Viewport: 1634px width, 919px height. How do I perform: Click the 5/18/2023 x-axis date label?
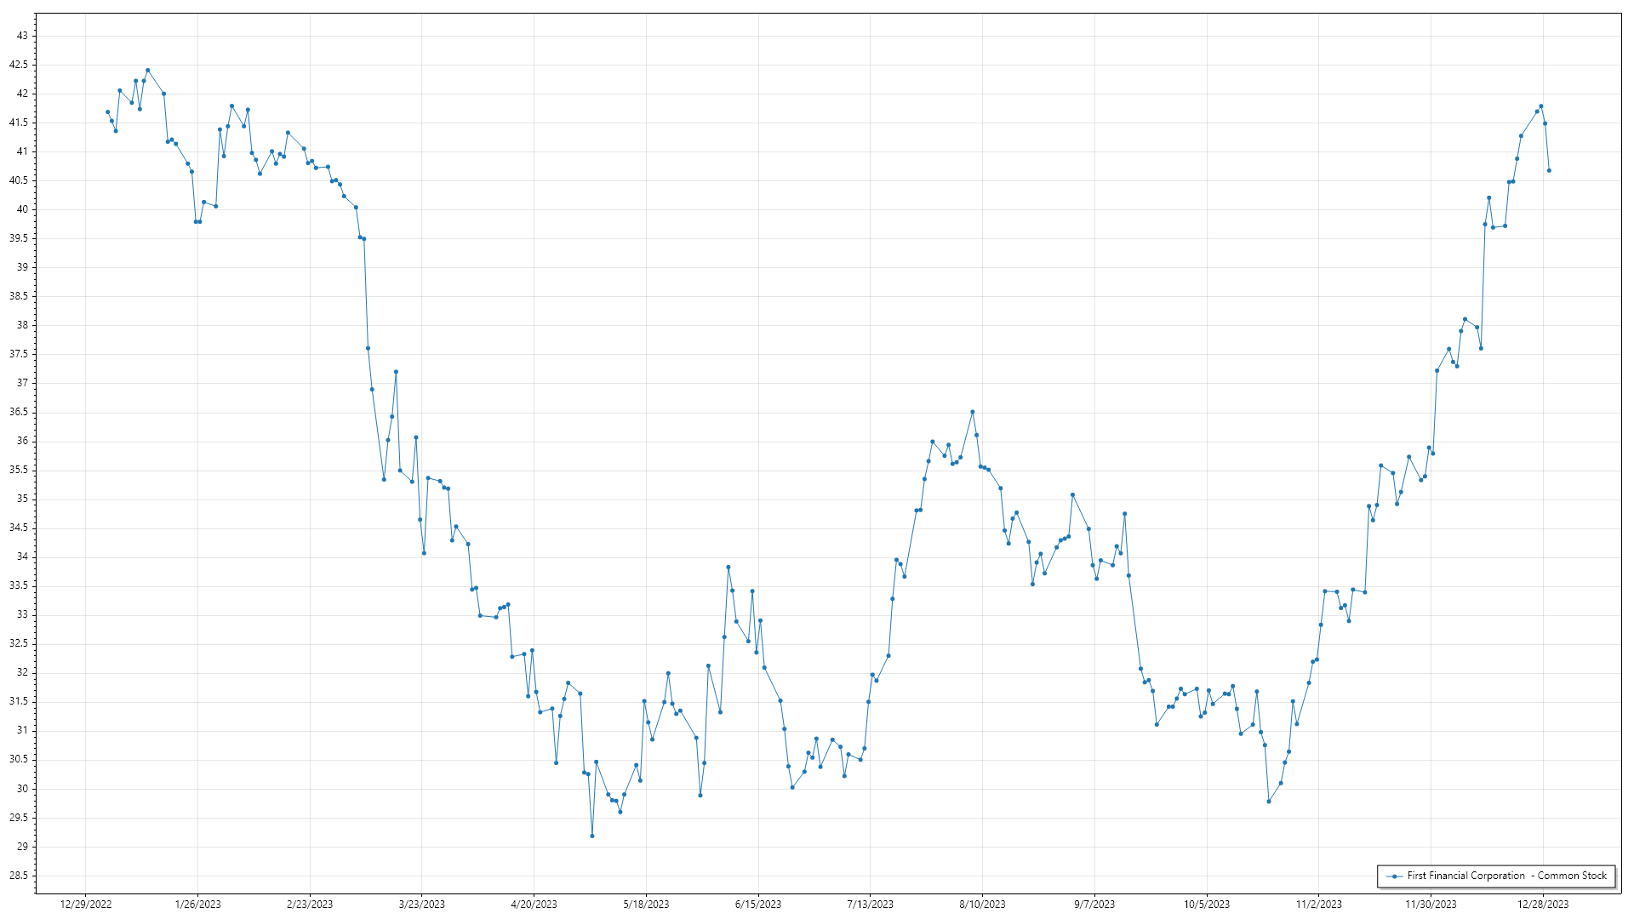[646, 905]
